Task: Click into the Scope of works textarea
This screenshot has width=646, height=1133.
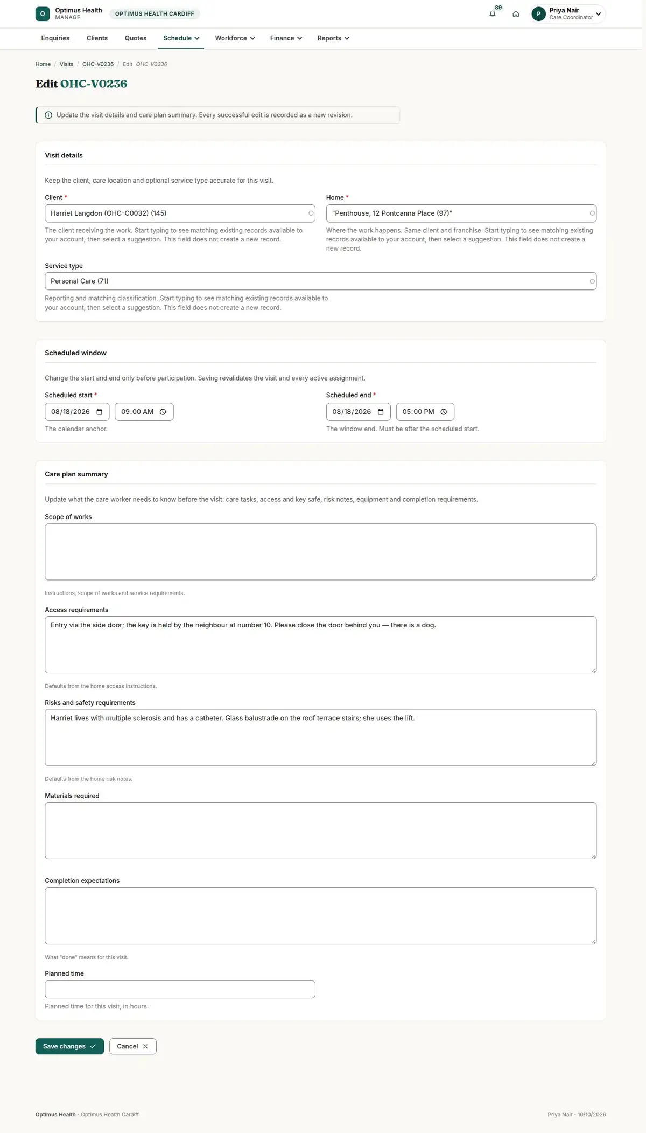Action: [x=320, y=552]
